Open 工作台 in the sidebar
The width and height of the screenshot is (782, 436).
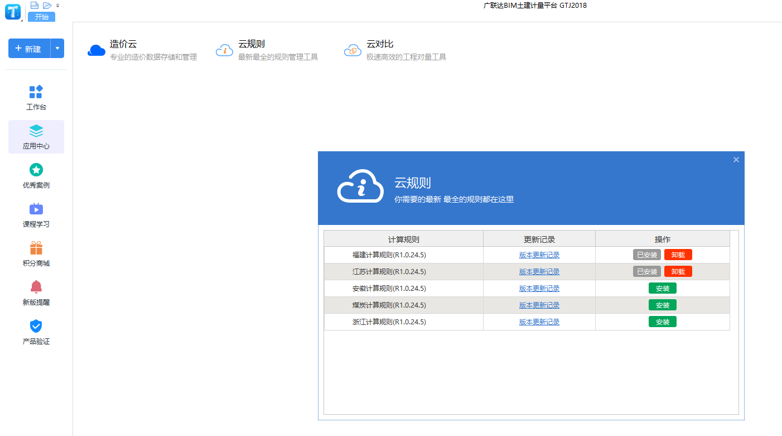(36, 98)
